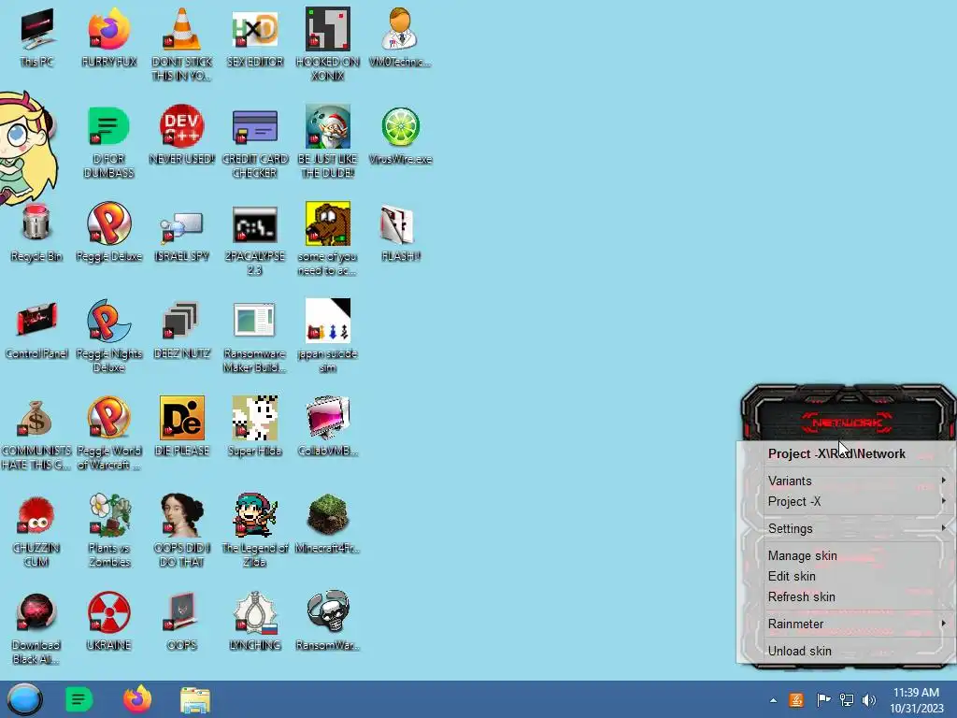Click the Project -X\Red\Network menu header
The height and width of the screenshot is (718, 957).
(857, 453)
